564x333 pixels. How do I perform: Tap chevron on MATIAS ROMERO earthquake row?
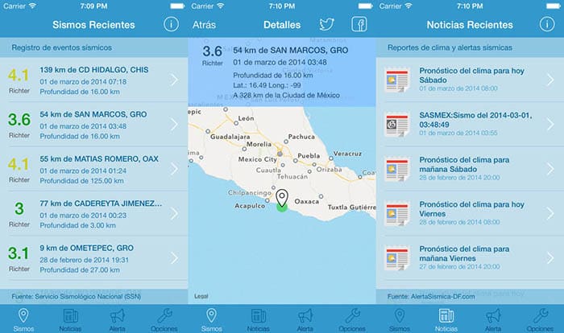click(175, 169)
